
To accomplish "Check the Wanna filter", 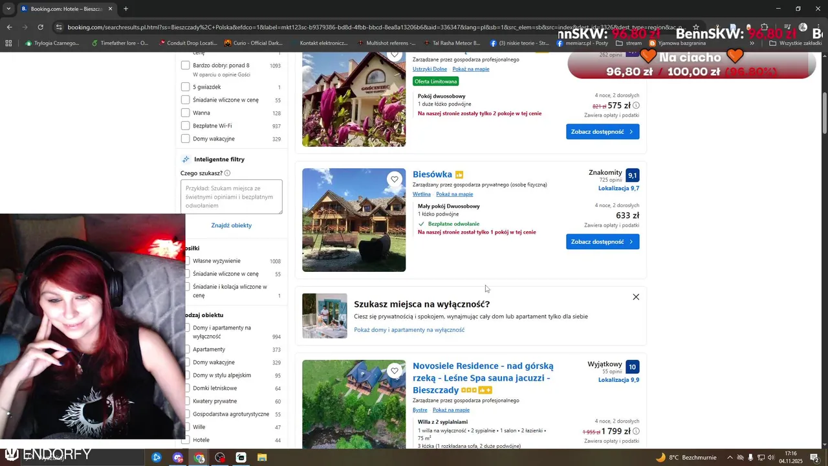I will point(186,113).
